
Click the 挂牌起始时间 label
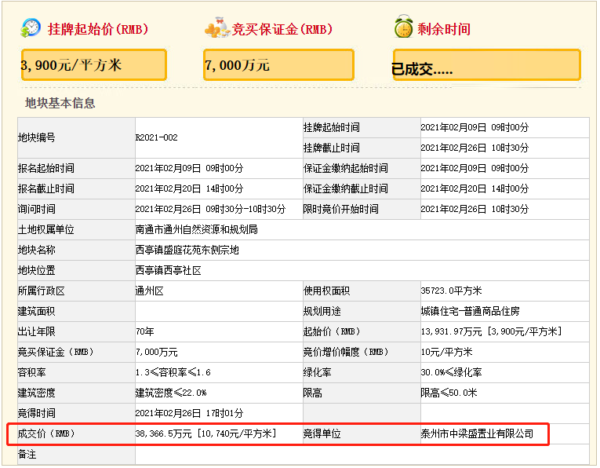tap(332, 127)
